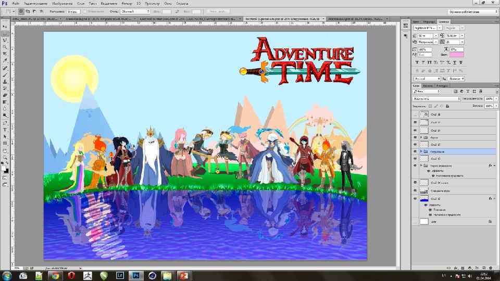Open PowerPoint from taskbar
This screenshot has width=500, height=281.
(x=183, y=276)
